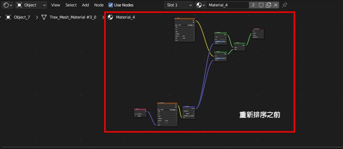Viewport: 343px width, 149px height.
Task: Click the pin material icon
Action: [x=285, y=5]
